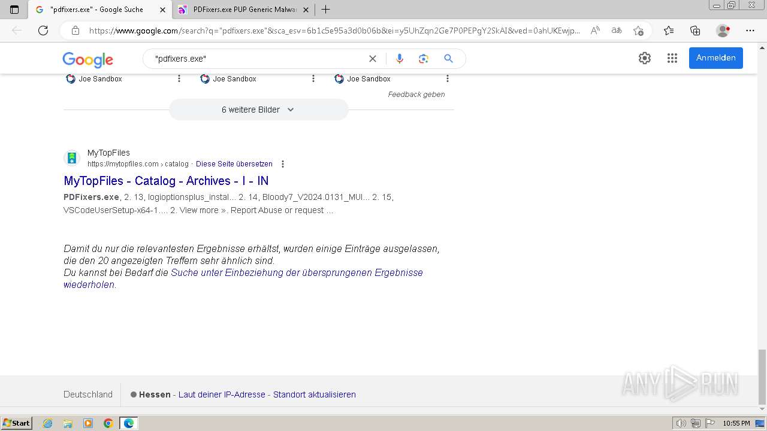Open the volume tray icon

click(x=681, y=423)
